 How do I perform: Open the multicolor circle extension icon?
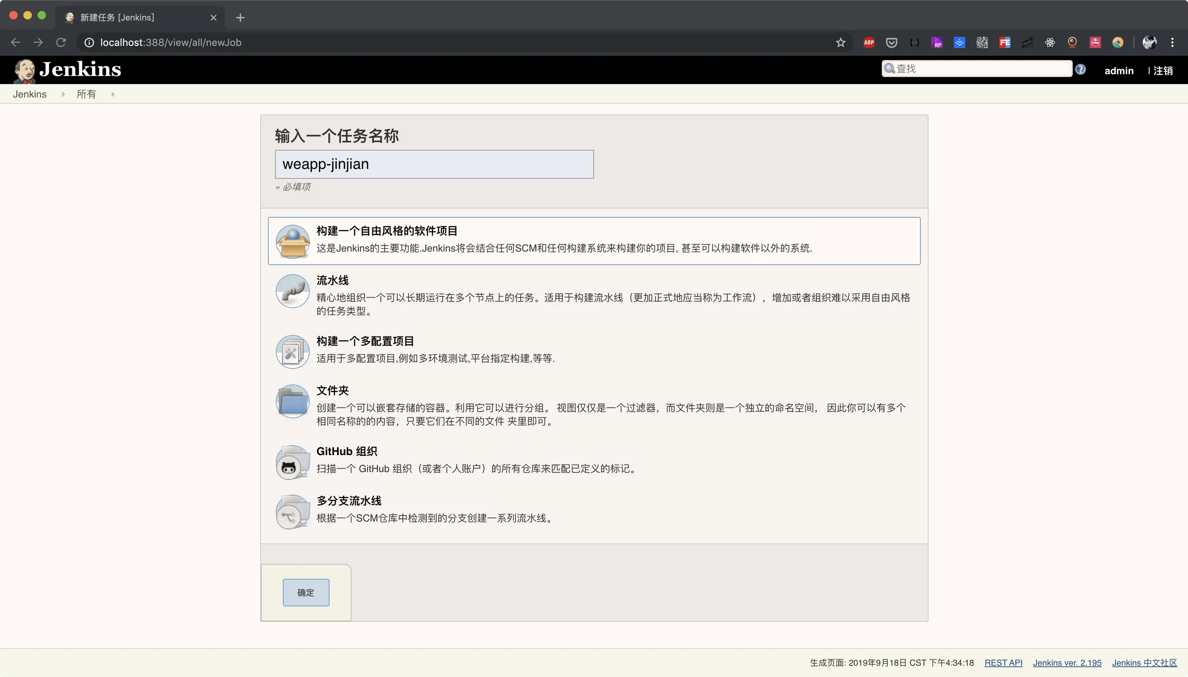point(1118,43)
